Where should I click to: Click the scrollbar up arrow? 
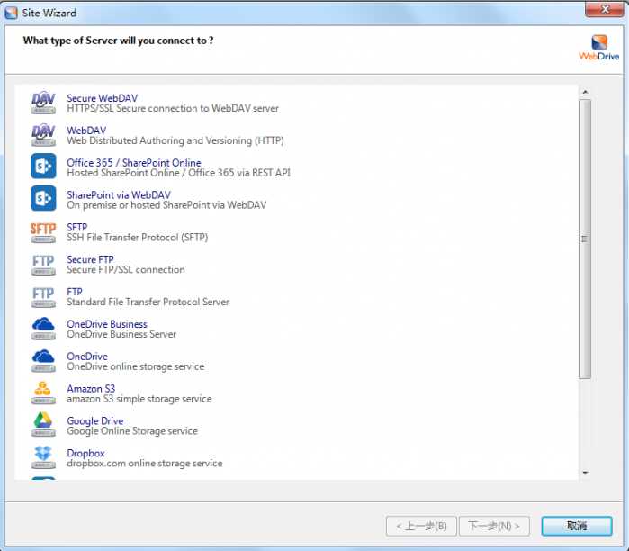coord(585,92)
